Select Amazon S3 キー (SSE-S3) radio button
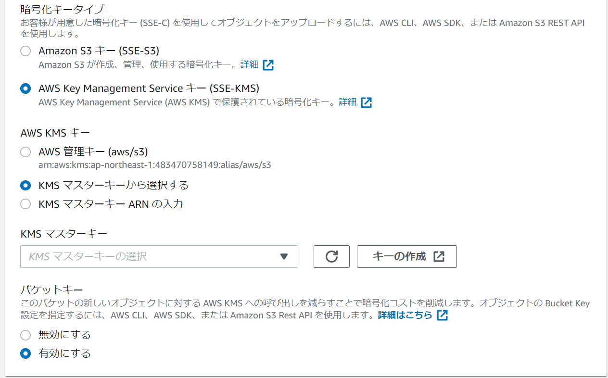This screenshot has width=608, height=378. (25, 50)
